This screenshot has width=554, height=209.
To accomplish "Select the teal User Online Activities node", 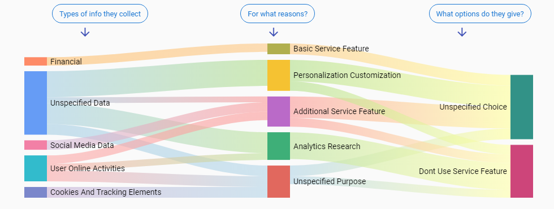I will pos(35,168).
